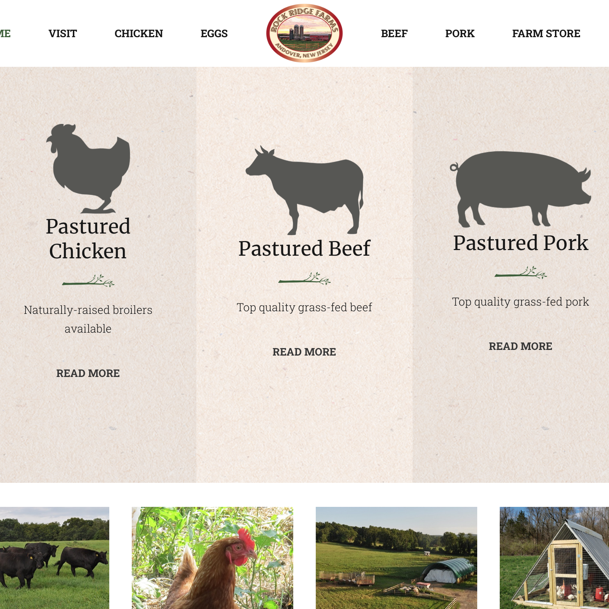This screenshot has width=609, height=609.
Task: Select the Pastured Pork heading
Action: (521, 243)
